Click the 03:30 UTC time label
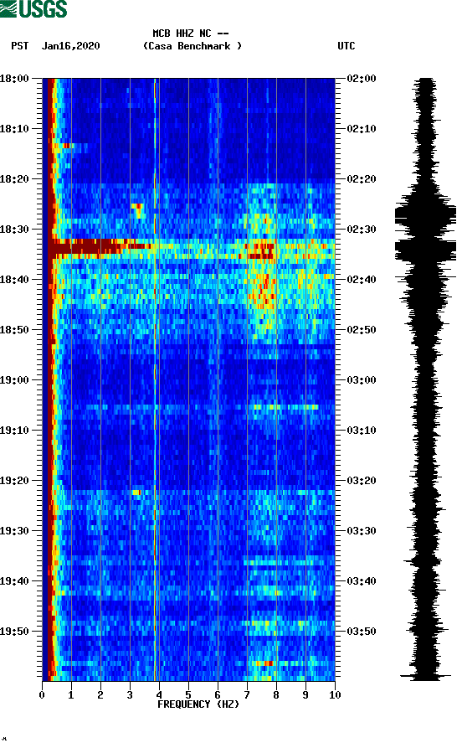Screen dimensions: 462x748 362,531
